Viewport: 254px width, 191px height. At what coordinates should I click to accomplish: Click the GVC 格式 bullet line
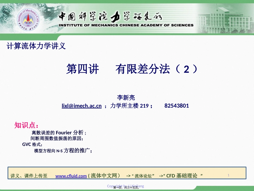click(x=32, y=144)
